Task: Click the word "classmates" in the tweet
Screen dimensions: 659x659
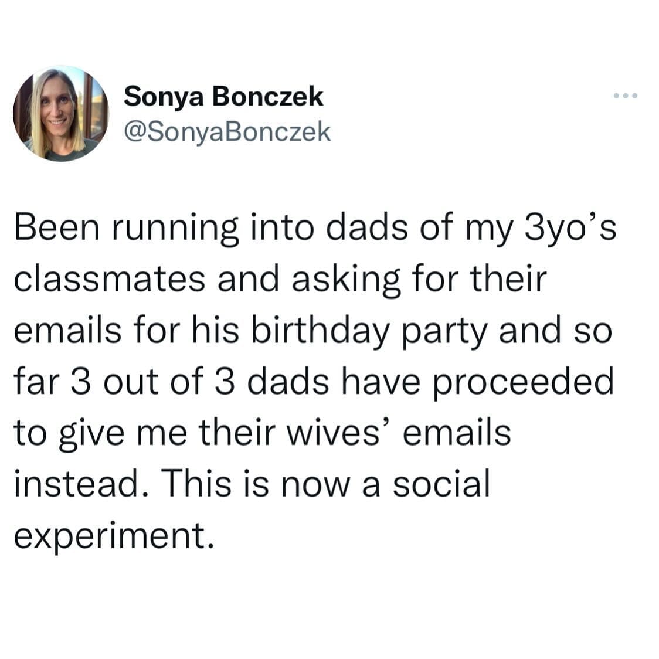Action: 109,279
